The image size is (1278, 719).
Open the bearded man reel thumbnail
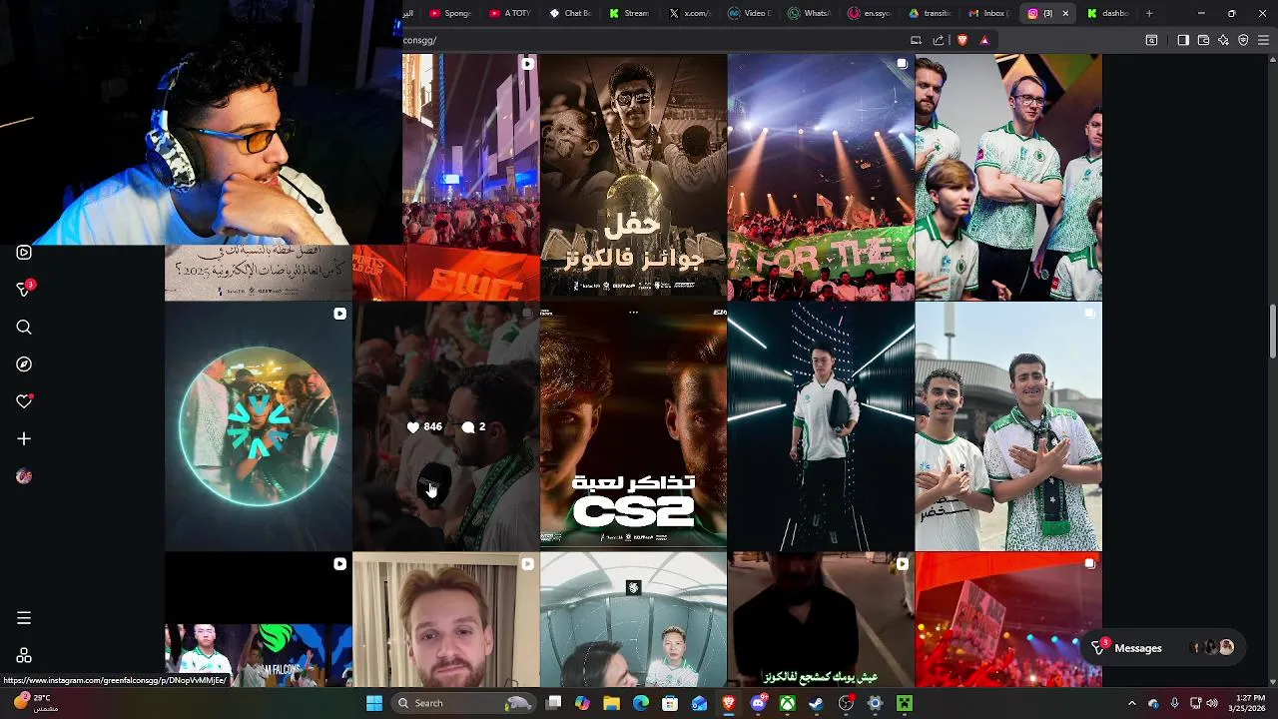pos(445,620)
